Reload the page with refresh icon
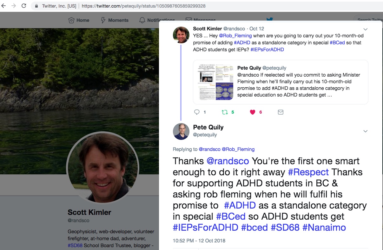 point(24,6)
